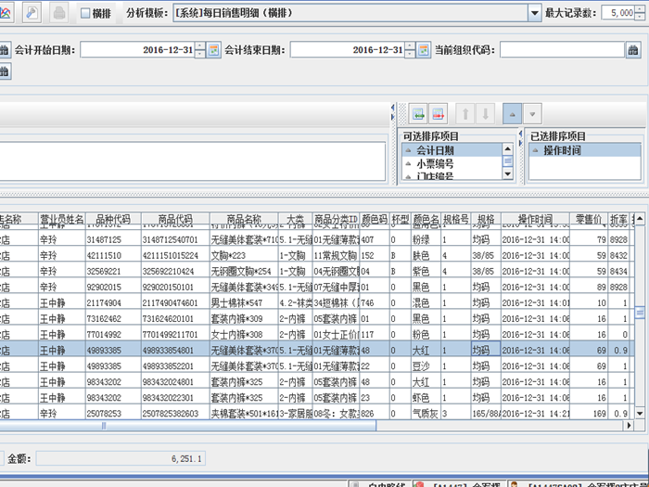Click the add sort item icon with green arrow
The image size is (649, 487).
coord(417,113)
